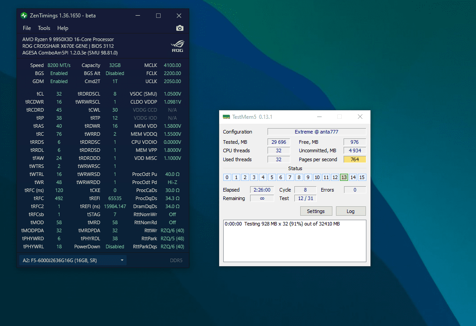
Task: Select thread status box 11
Action: 326,177
